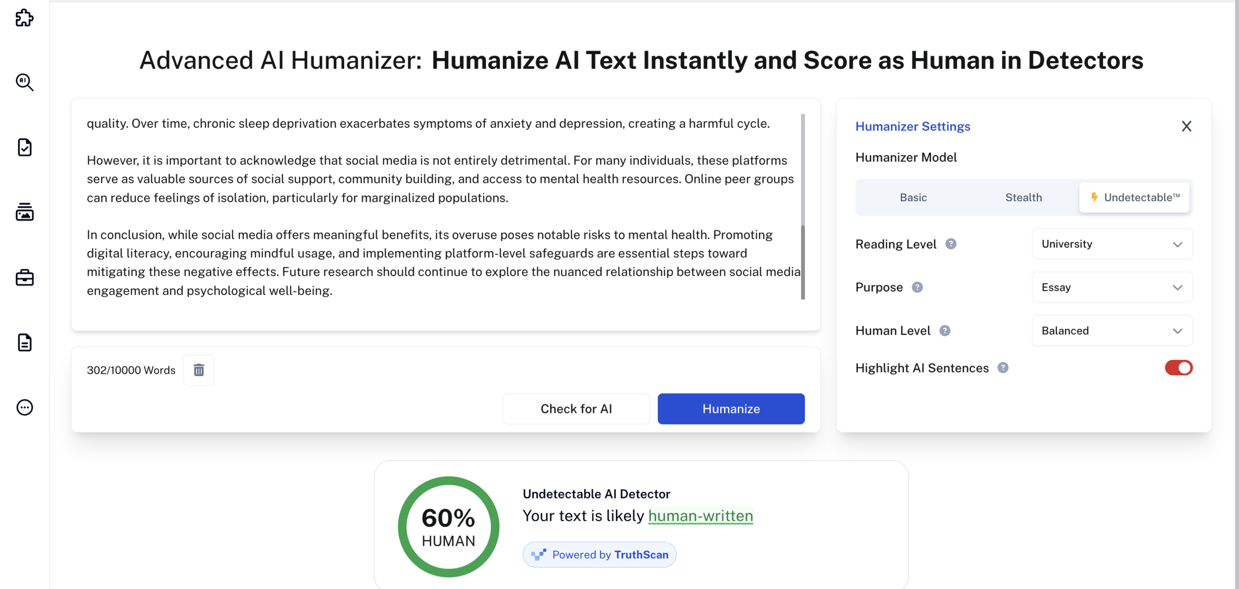
Task: Open the document checkmark icon in sidebar
Action: [24, 147]
